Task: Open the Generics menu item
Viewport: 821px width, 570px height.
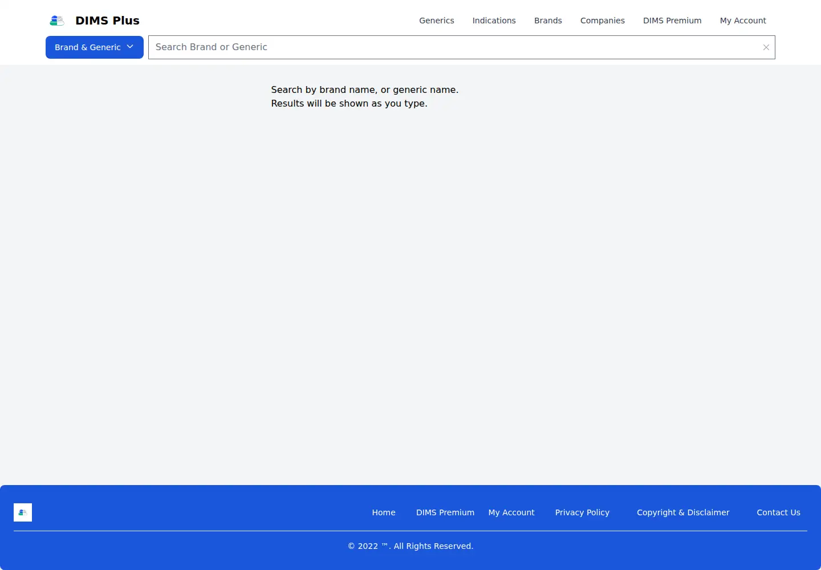Action: click(x=437, y=21)
